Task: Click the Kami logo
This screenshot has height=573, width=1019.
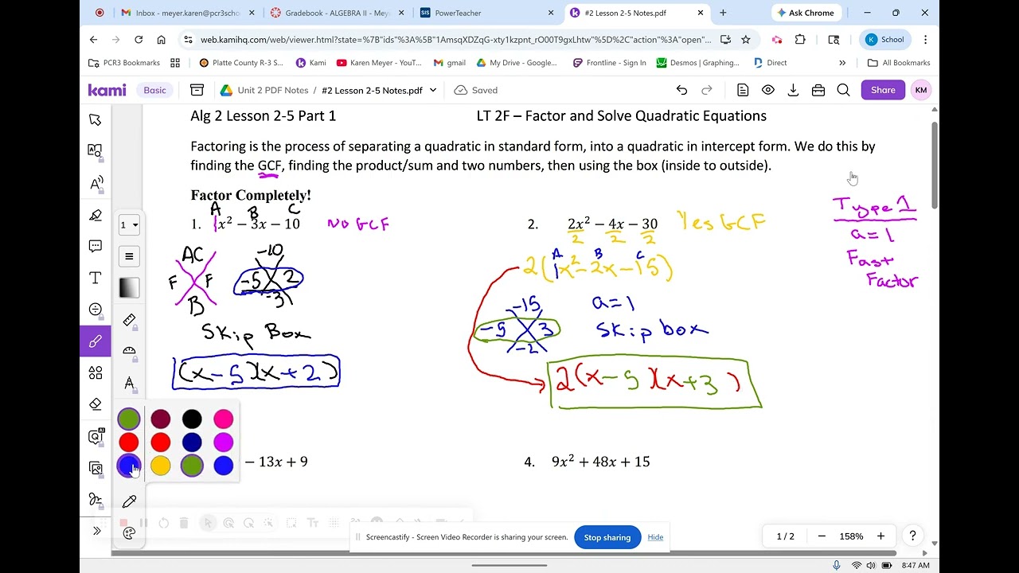Action: [107, 90]
